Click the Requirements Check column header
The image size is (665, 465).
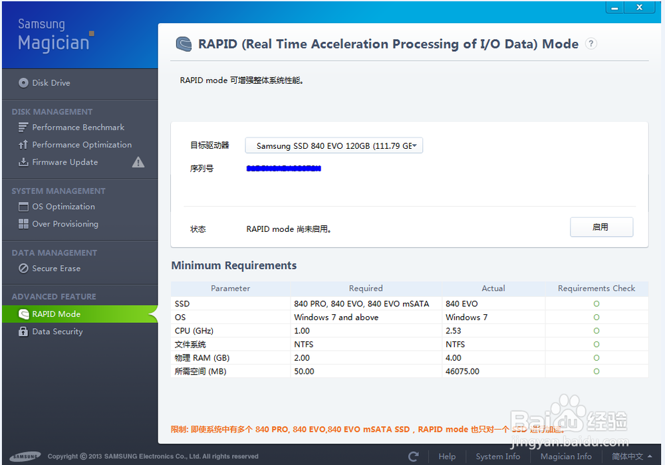(x=597, y=288)
